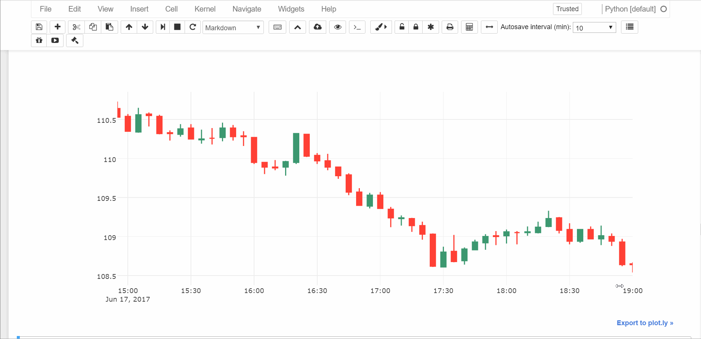Screen dimensions: 701x339
Task: Click the Python [default] kernel name
Action: pos(630,9)
